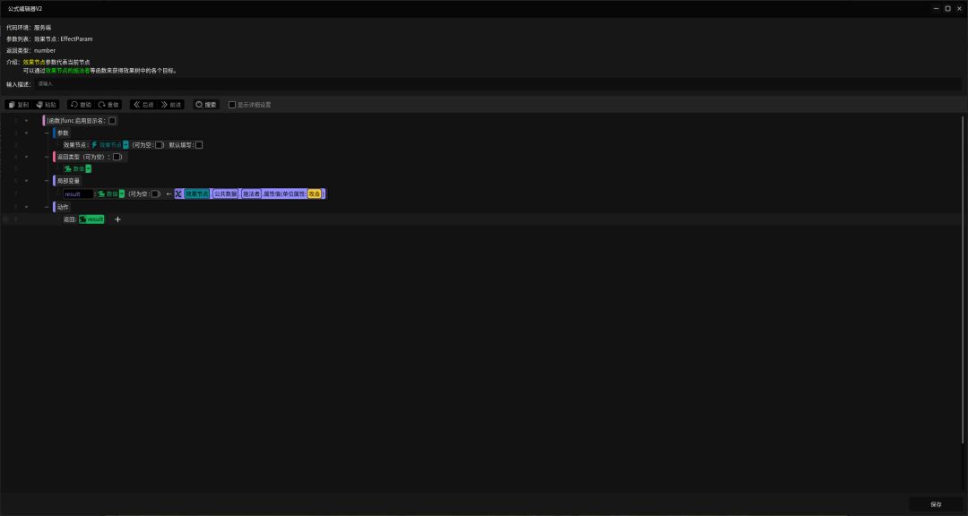The height and width of the screenshot is (516, 968).
Task: Collapse the 参数 section using its minus marker
Action: (47, 133)
